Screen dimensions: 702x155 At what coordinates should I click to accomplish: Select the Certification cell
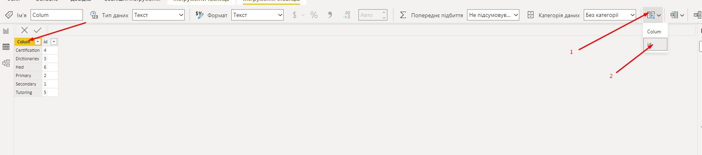[28, 50]
